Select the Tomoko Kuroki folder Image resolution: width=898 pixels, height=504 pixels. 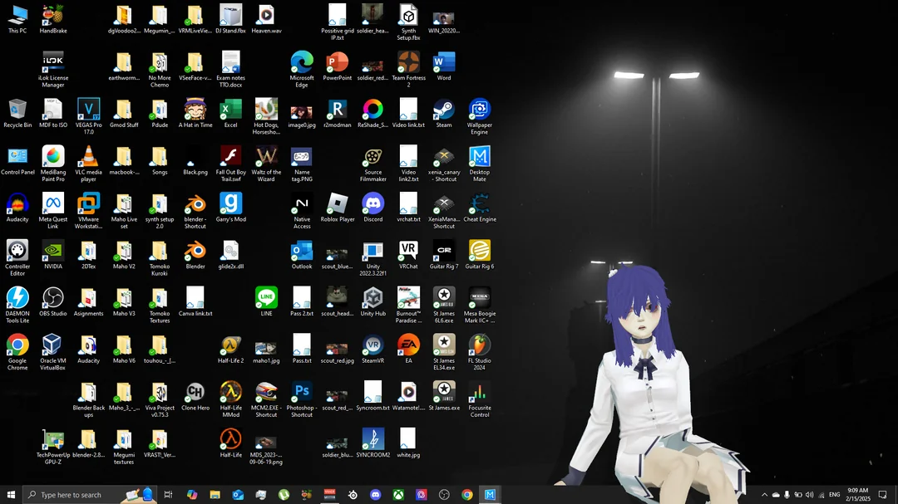159,257
